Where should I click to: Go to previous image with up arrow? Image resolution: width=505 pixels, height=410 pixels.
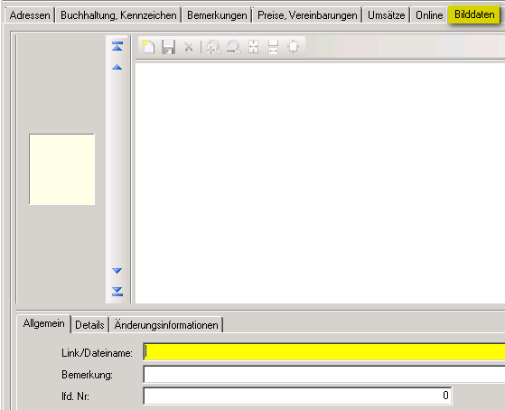tap(117, 67)
